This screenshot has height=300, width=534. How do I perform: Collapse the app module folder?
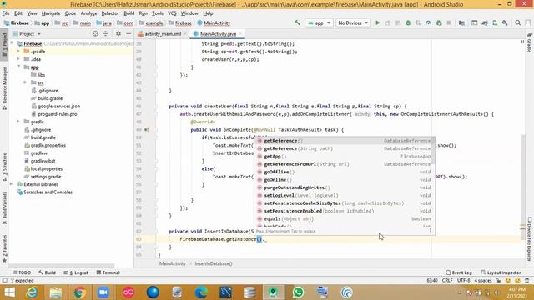[x=18, y=67]
